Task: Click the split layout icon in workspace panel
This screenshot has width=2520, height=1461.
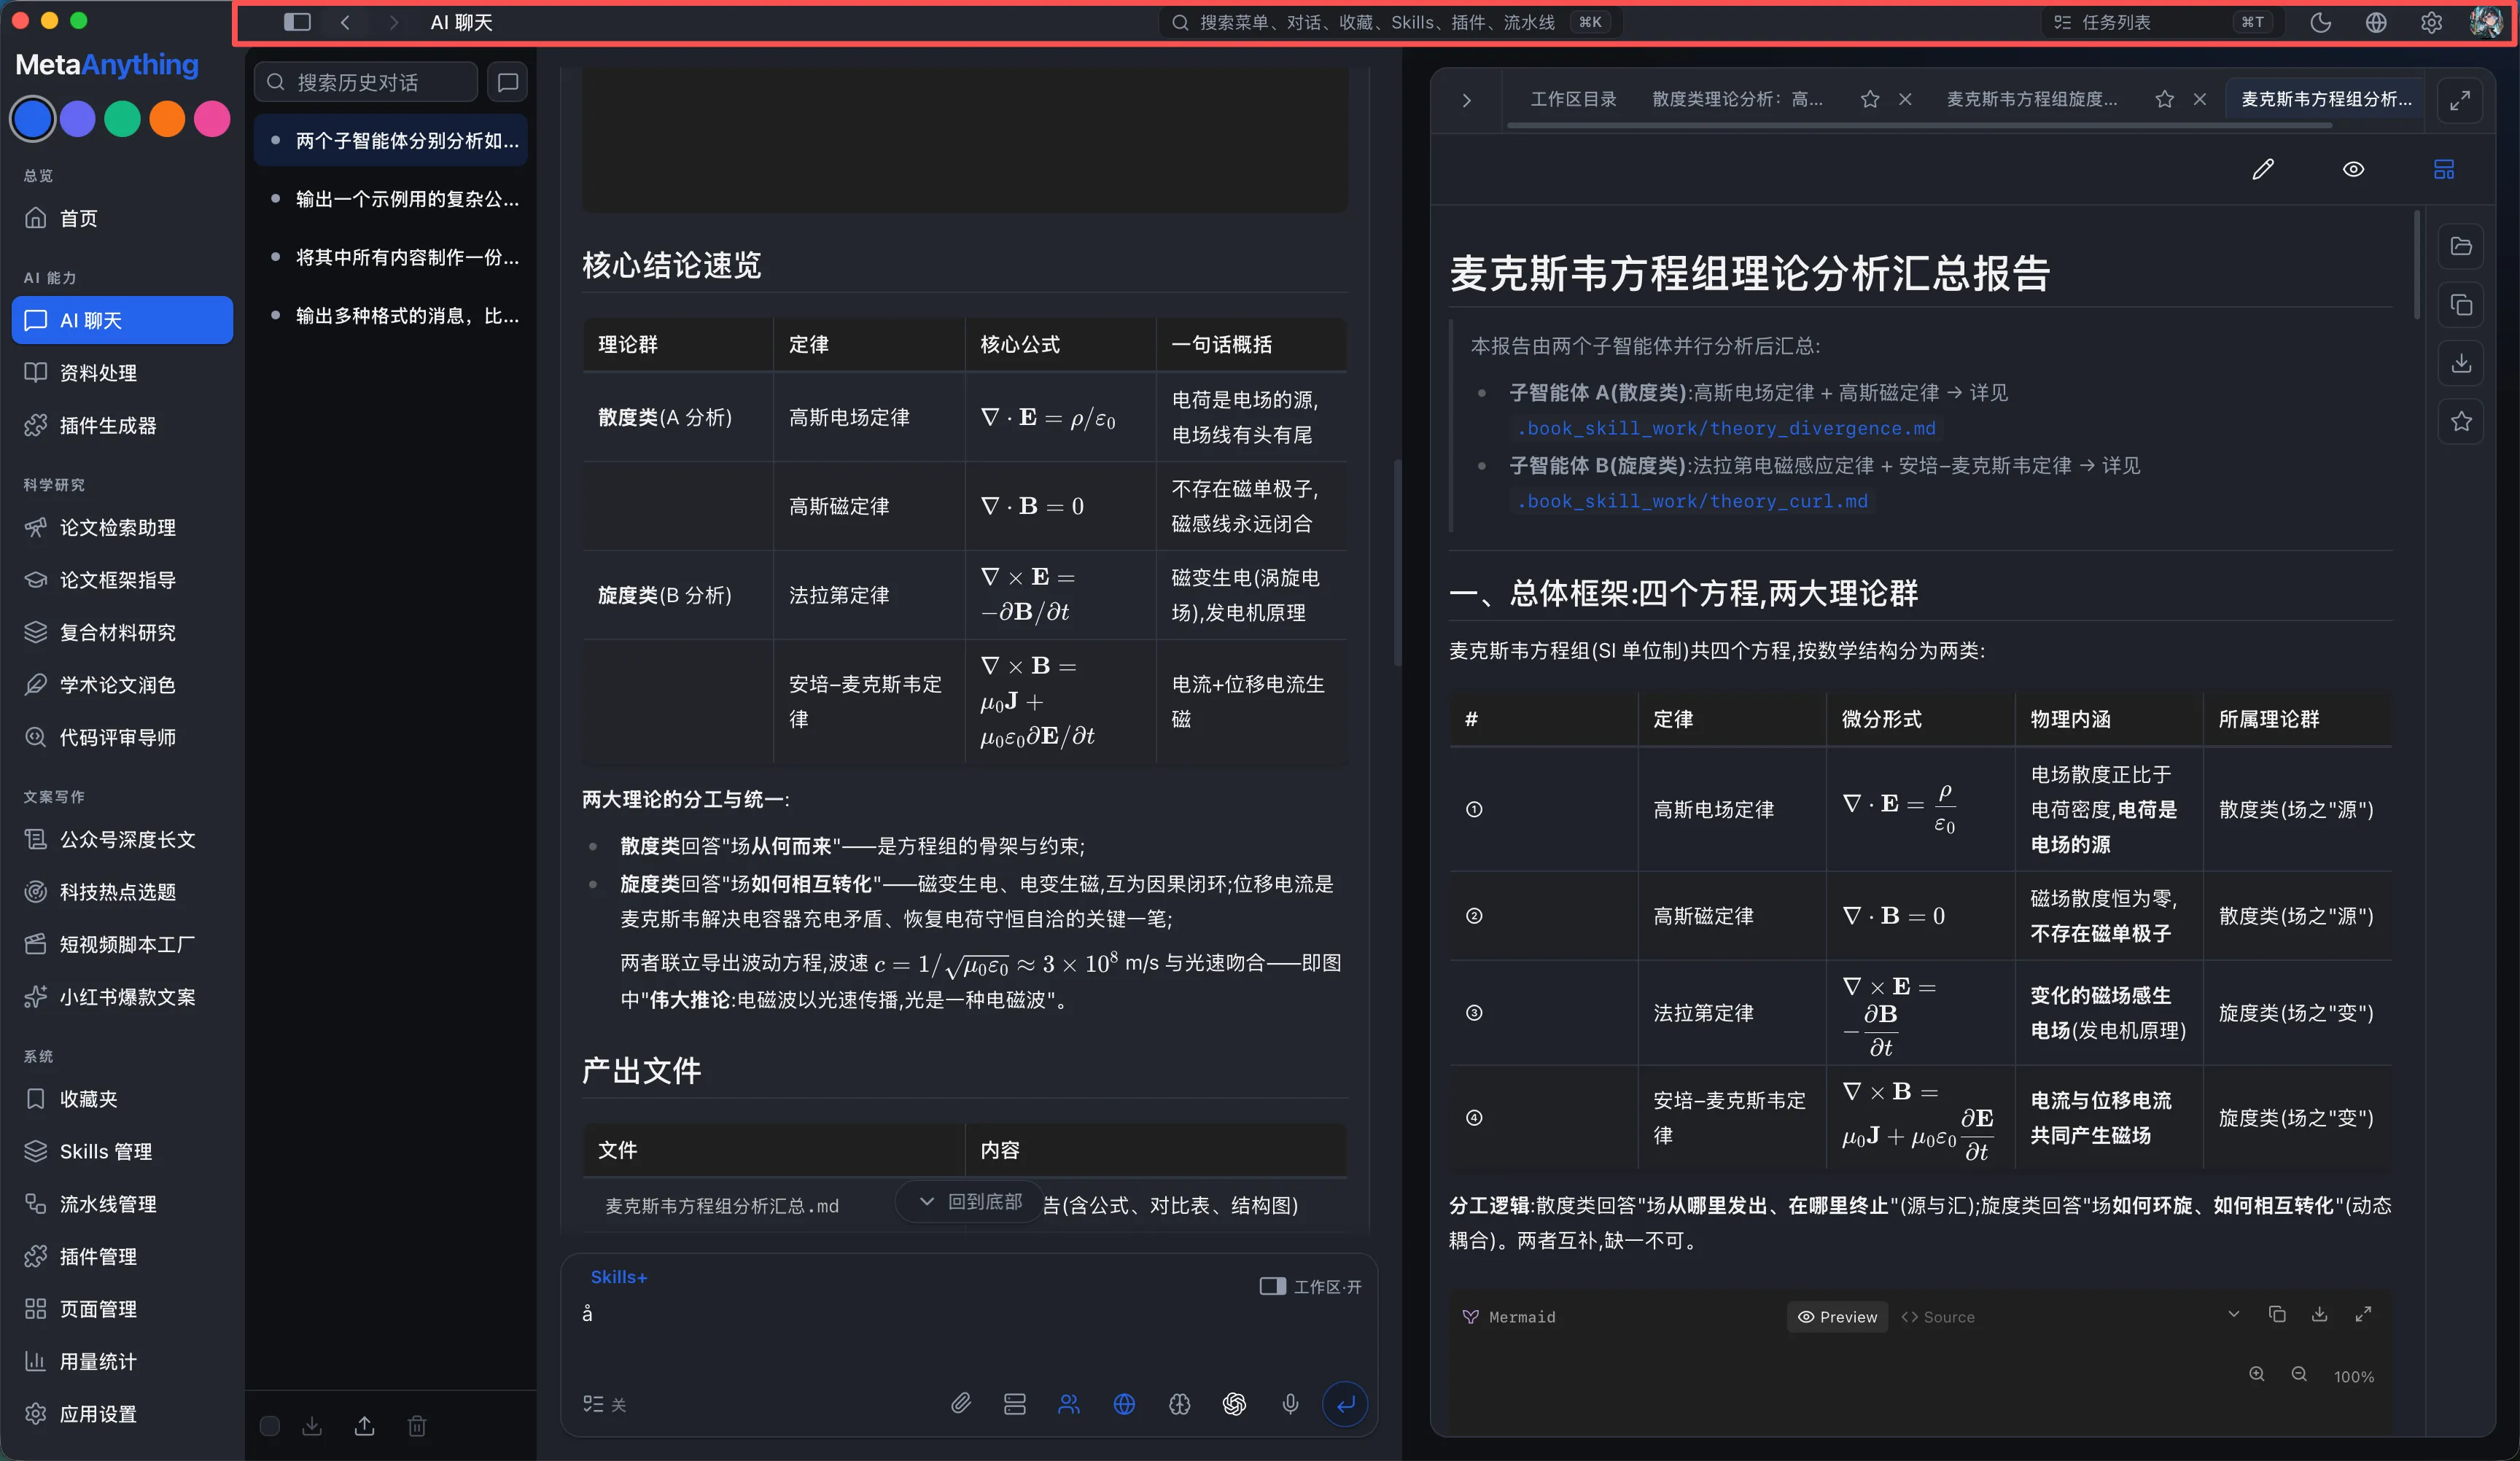Action: coord(2444,169)
